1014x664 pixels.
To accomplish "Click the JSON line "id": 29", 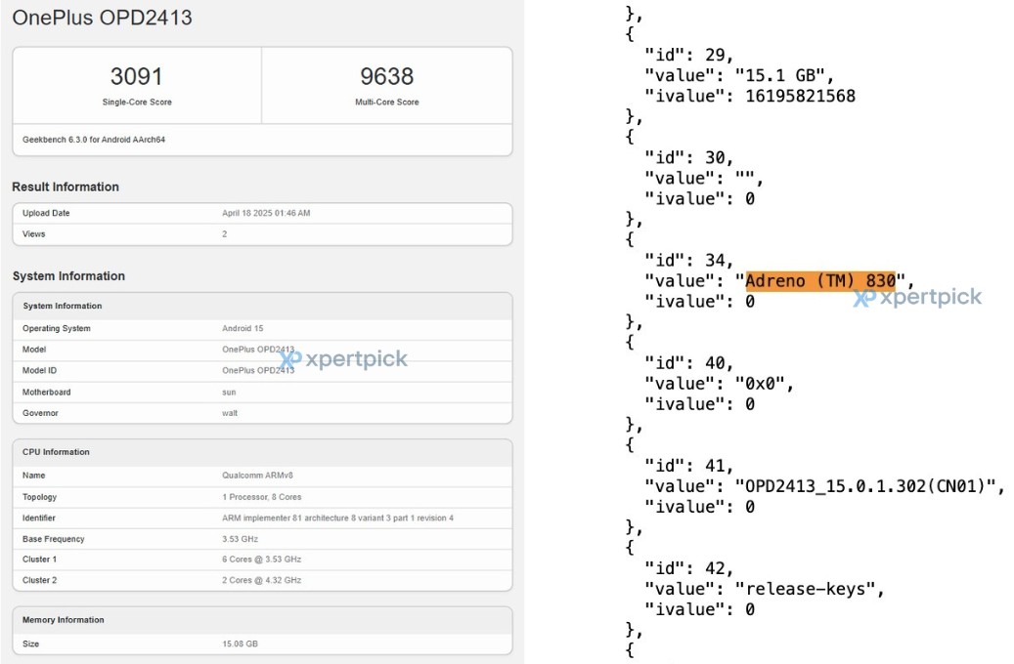I will (x=689, y=55).
